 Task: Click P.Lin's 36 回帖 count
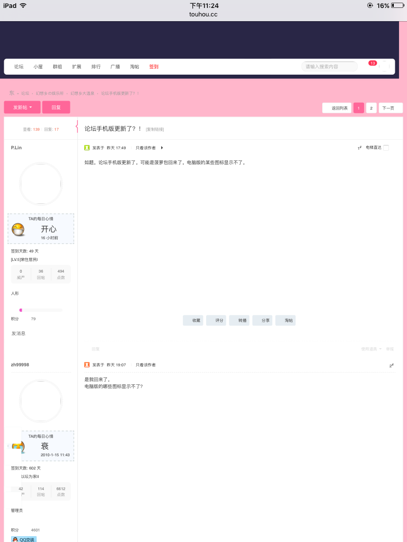pyautogui.click(x=41, y=274)
